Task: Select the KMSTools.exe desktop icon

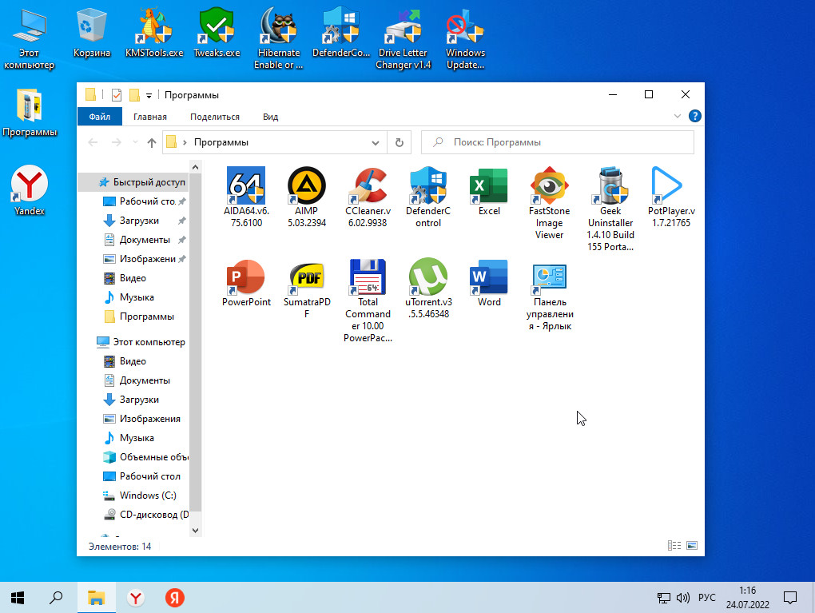Action: (x=154, y=26)
